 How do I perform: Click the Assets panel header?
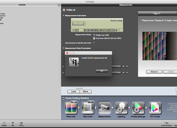click(x=22, y=5)
